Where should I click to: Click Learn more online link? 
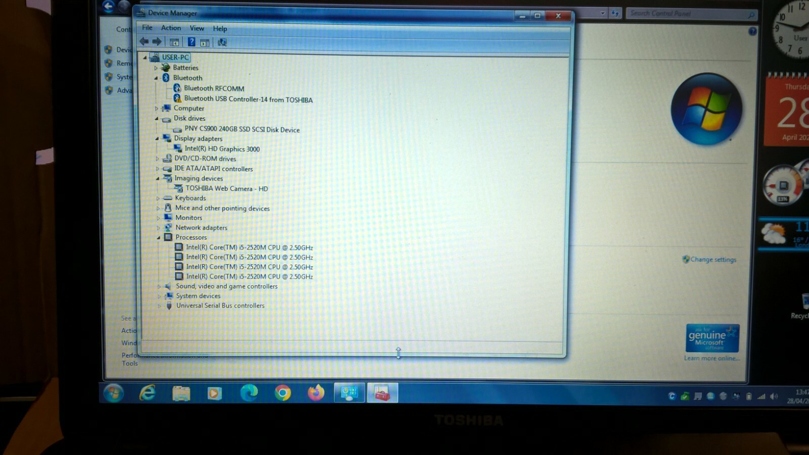pos(711,358)
